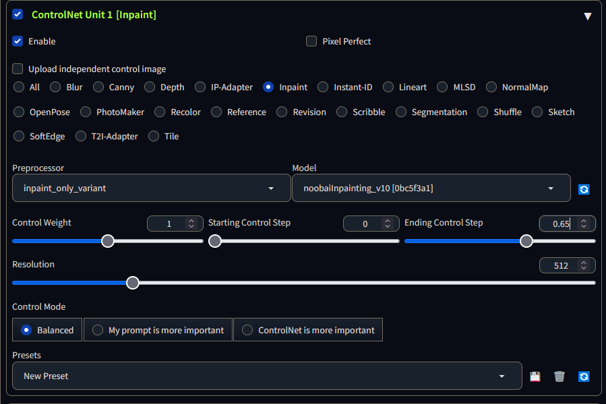Check Upload independent control image
The image size is (606, 404).
(x=18, y=69)
